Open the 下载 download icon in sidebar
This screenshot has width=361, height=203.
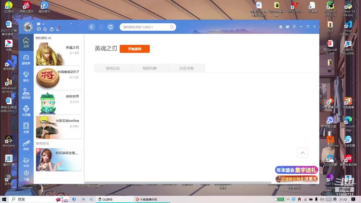[26, 175]
